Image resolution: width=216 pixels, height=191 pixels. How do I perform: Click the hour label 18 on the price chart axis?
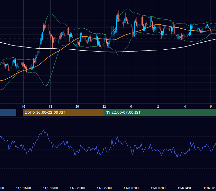[51, 107]
